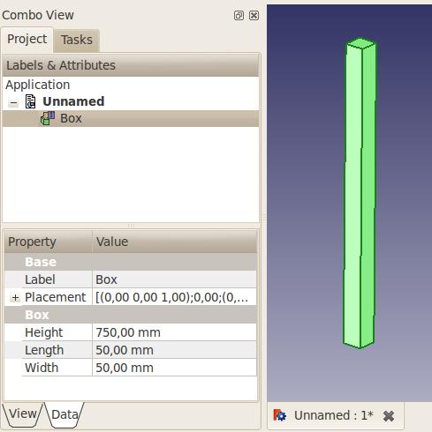Edit the Width value field
Screen dimensions: 432x432
[x=175, y=368]
